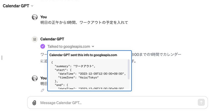Viewport: 212px width, 111px height.
Task: Click the "Calendar GPT" name above the response
Action: pyautogui.click(x=52, y=39)
